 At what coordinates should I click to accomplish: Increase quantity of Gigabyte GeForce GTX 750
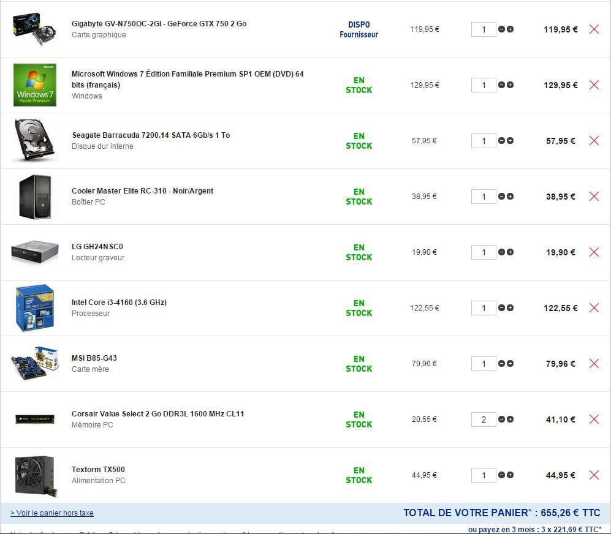(x=510, y=29)
